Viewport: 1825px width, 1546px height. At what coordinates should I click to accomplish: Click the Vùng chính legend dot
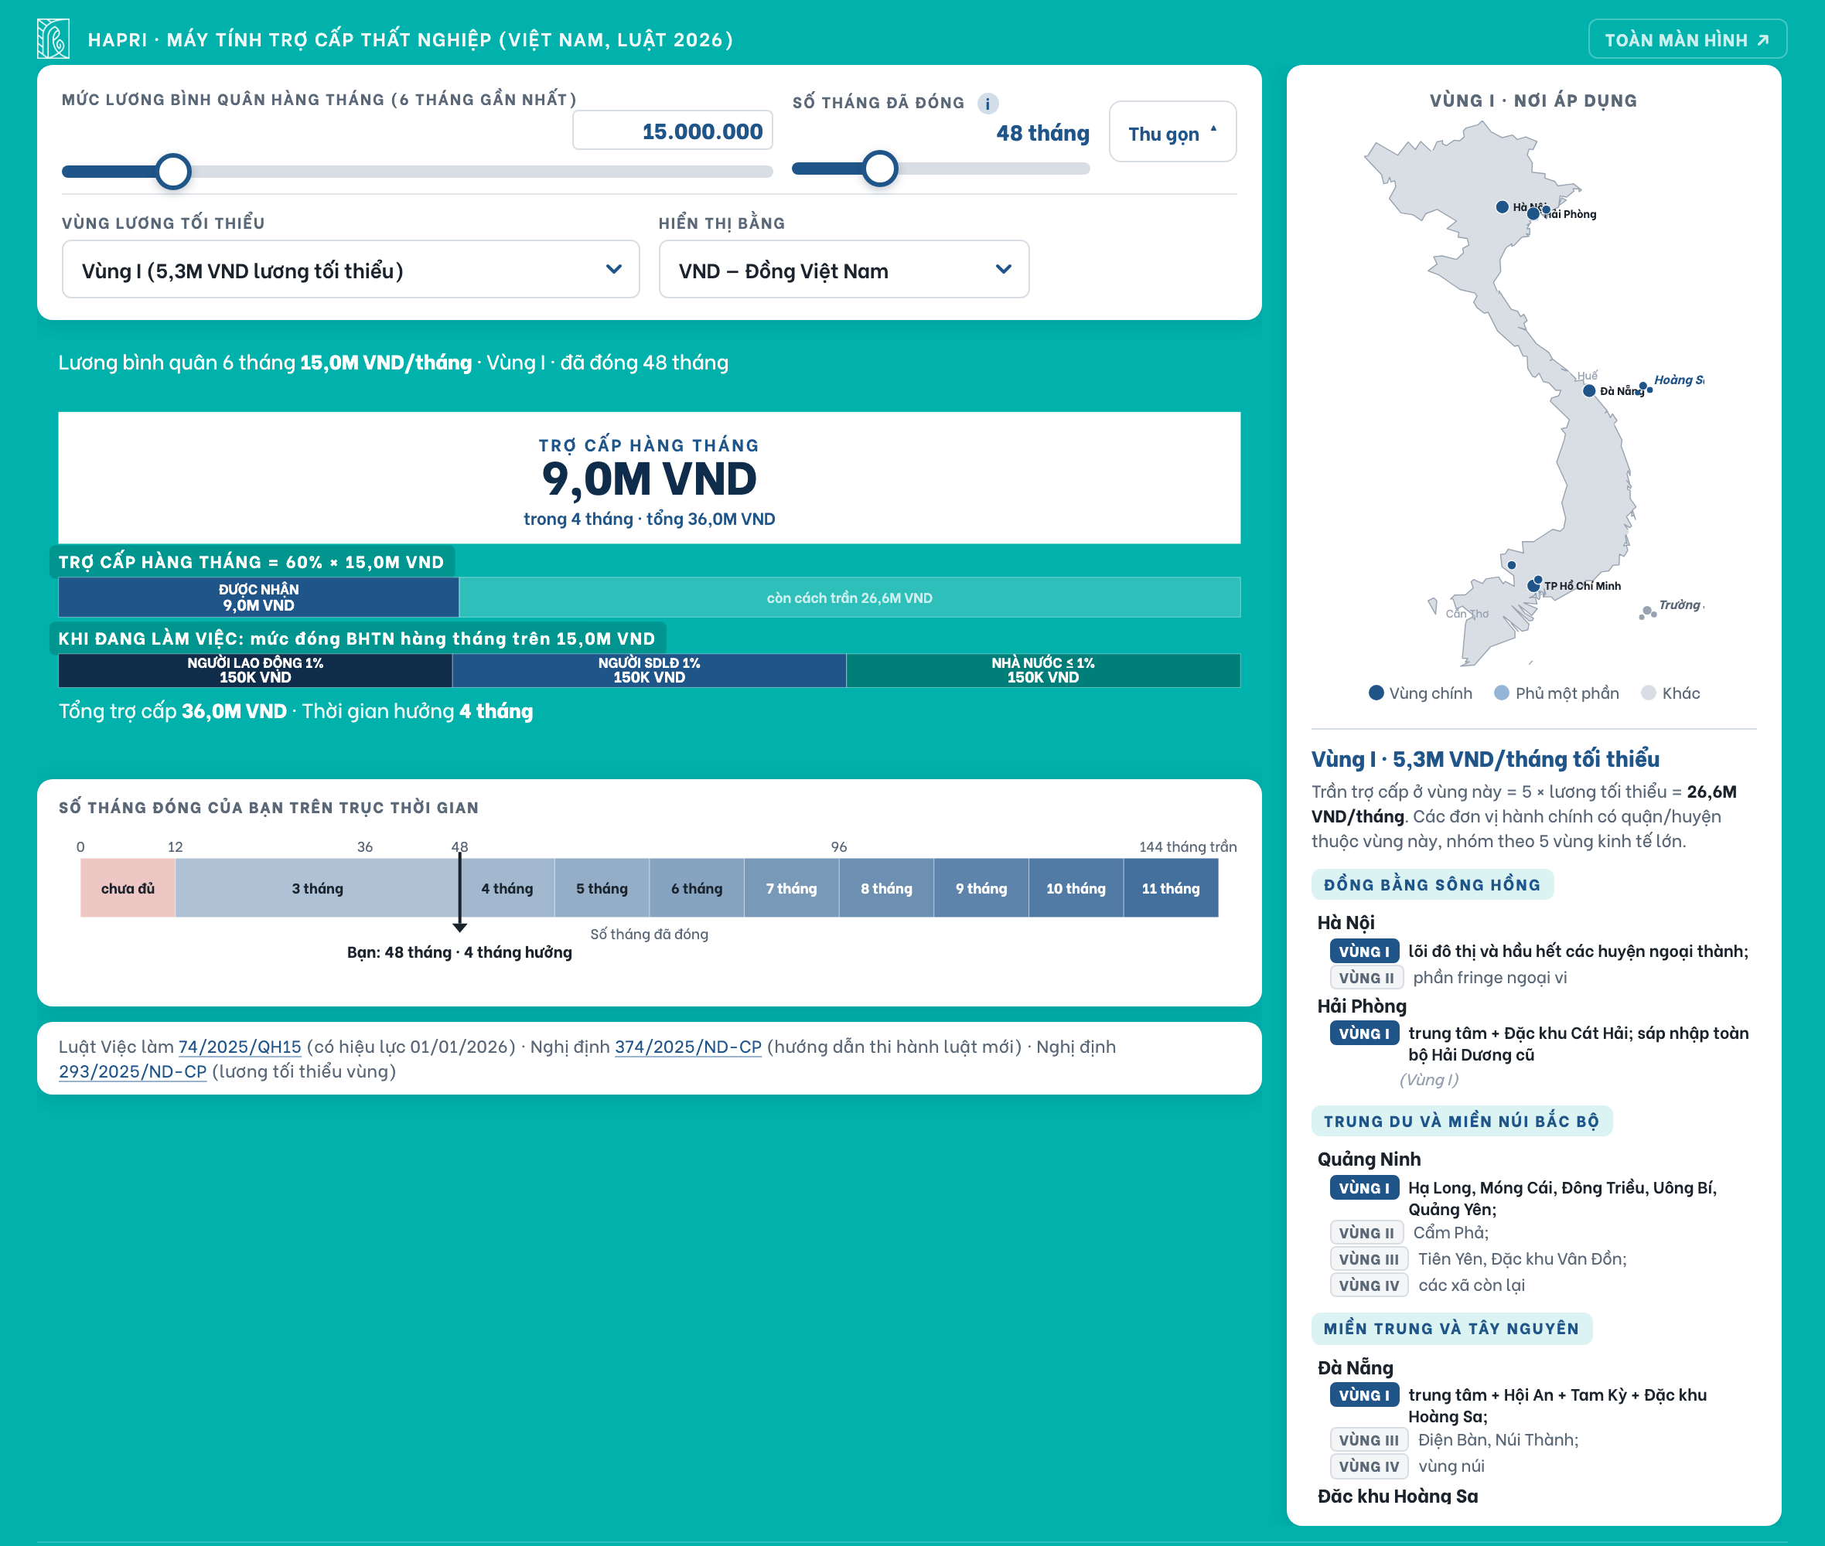(x=1376, y=693)
